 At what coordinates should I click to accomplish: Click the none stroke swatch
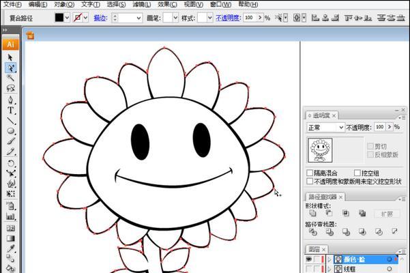(77, 18)
